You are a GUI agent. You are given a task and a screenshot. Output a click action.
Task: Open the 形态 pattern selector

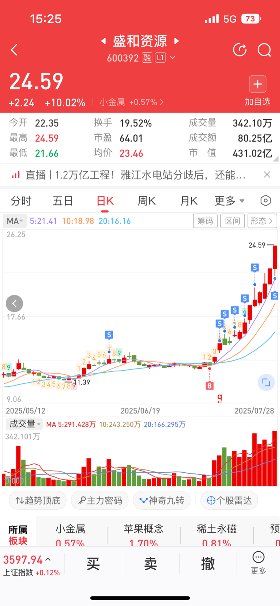(x=262, y=221)
